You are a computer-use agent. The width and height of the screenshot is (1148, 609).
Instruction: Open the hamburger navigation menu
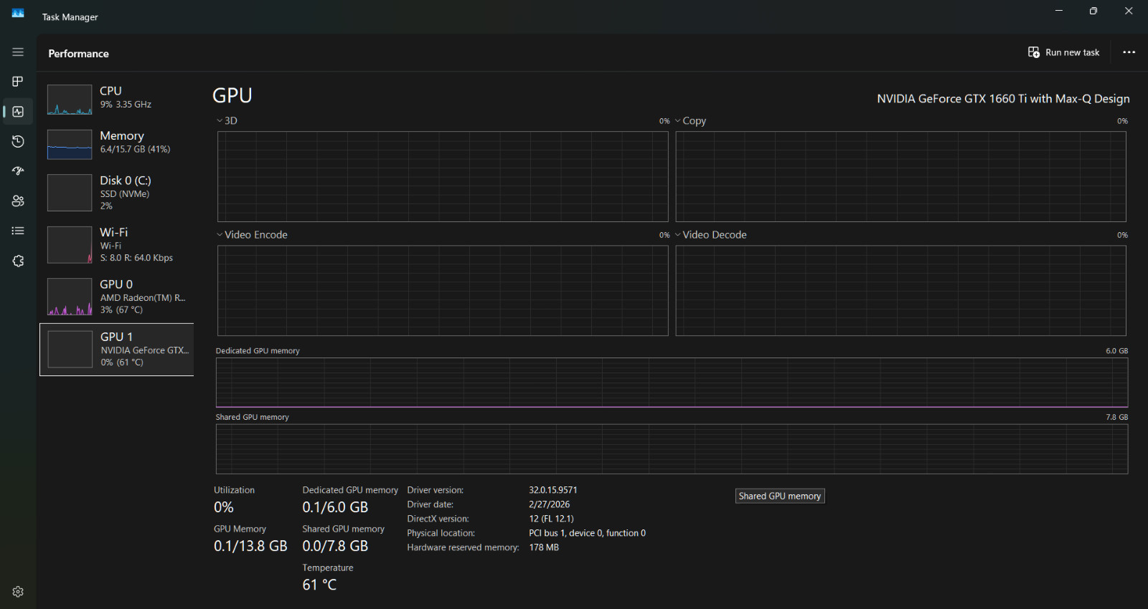pyautogui.click(x=18, y=52)
